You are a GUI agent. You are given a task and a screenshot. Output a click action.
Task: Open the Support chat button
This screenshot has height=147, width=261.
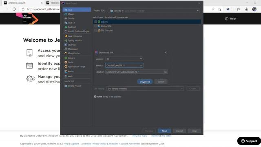(249, 141)
